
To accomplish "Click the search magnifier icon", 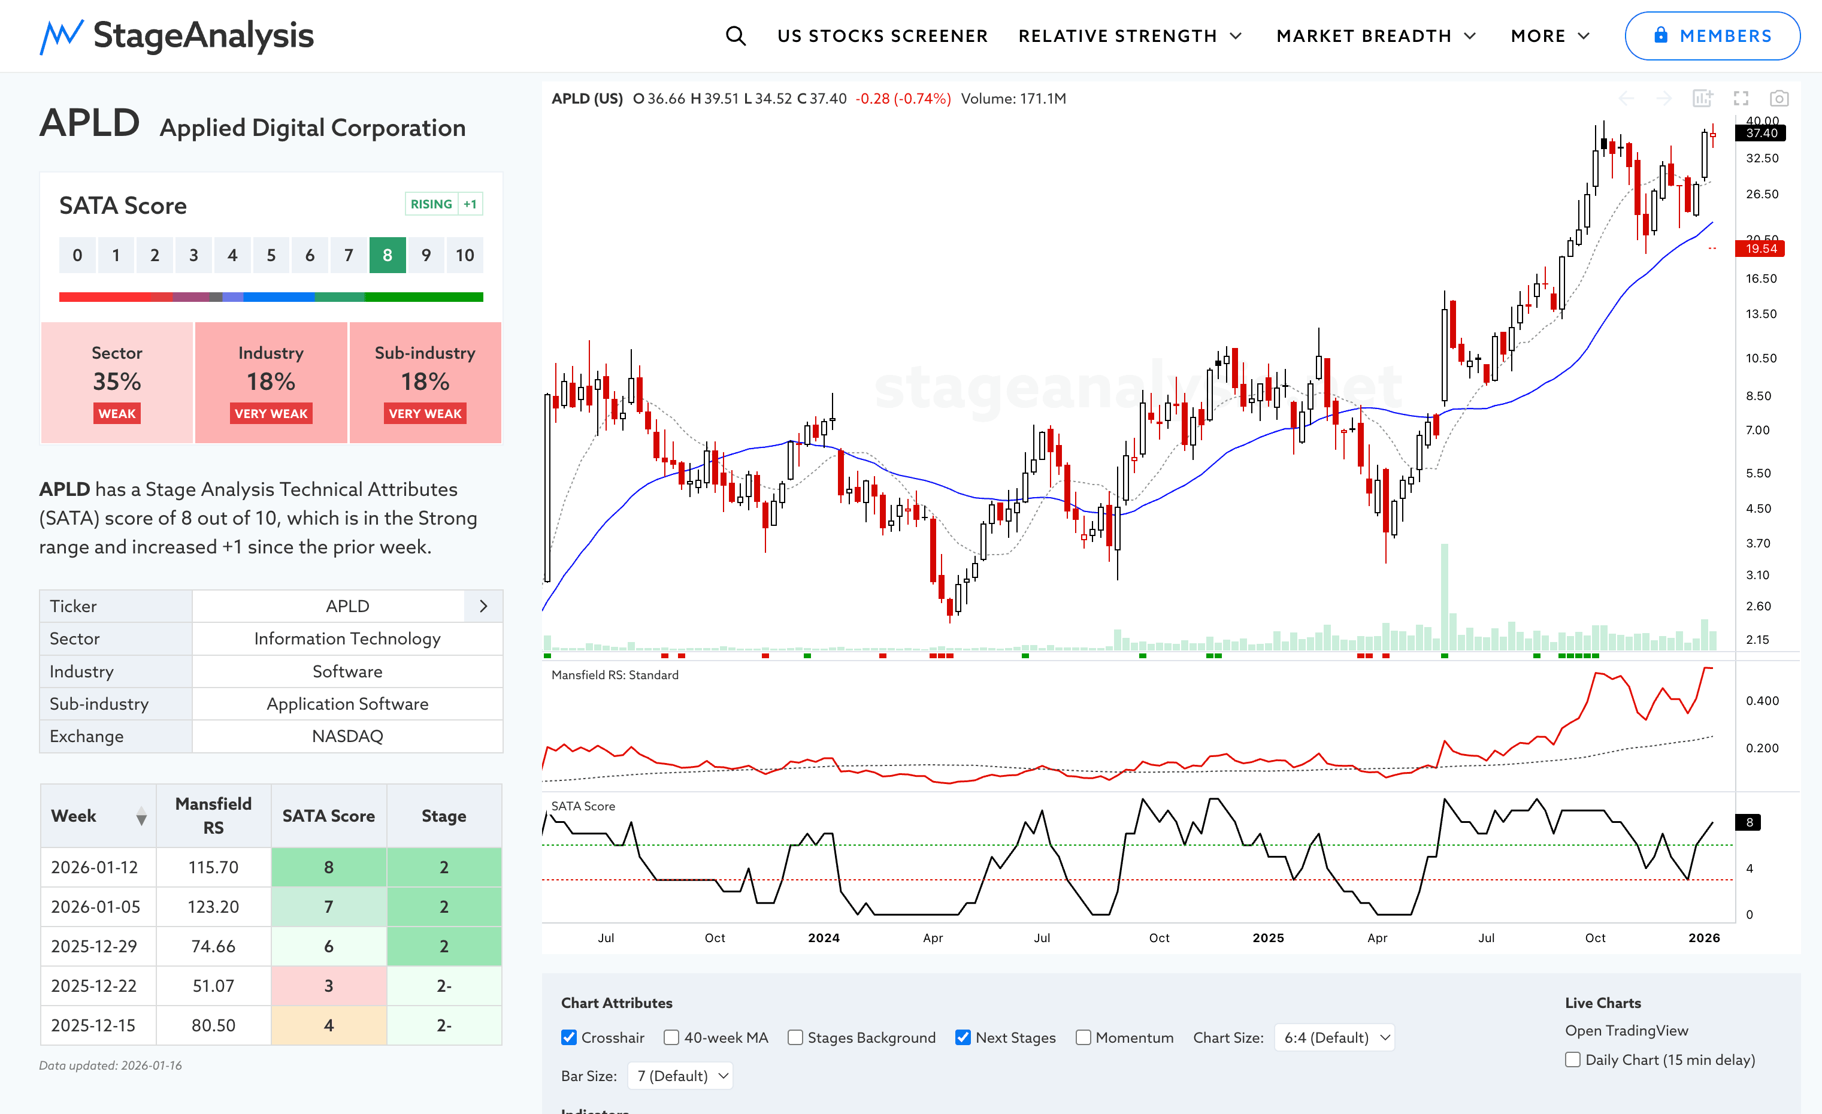I will pos(735,35).
